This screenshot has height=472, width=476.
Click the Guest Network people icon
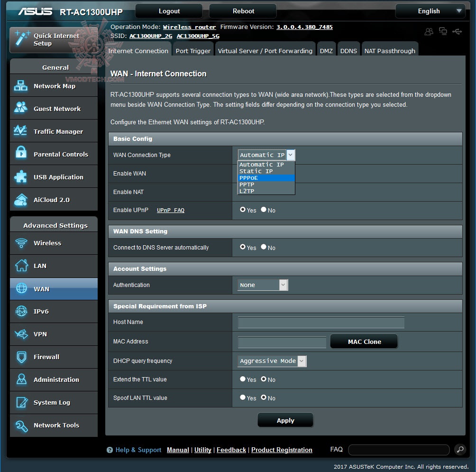[21, 107]
